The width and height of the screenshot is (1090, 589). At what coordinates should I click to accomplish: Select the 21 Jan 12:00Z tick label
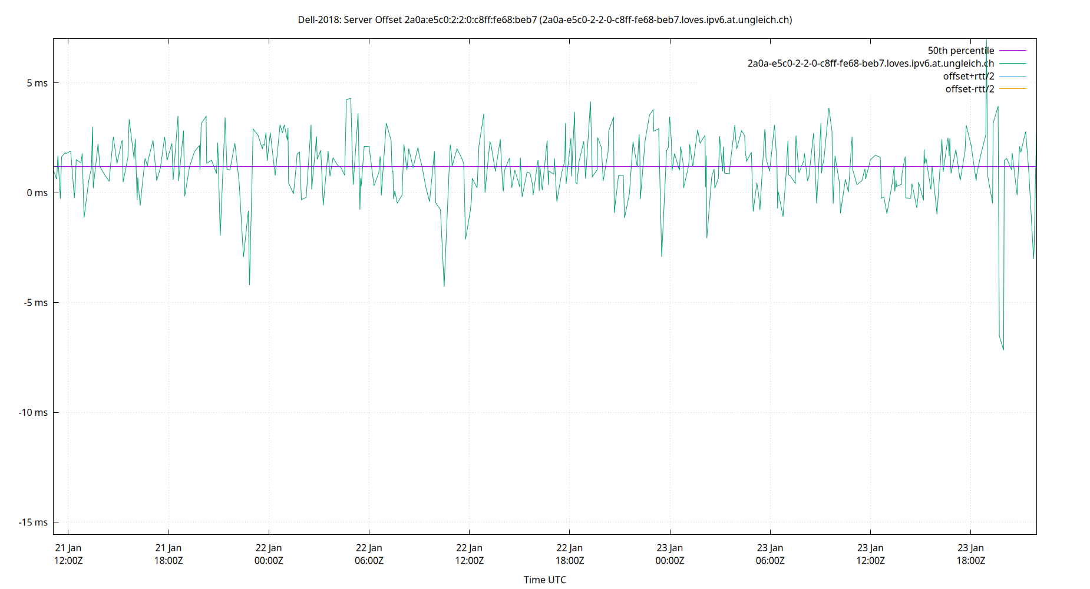(x=68, y=554)
